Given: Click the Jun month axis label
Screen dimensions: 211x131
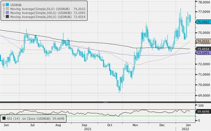Looking at the screenshot, I should click(6, 125).
